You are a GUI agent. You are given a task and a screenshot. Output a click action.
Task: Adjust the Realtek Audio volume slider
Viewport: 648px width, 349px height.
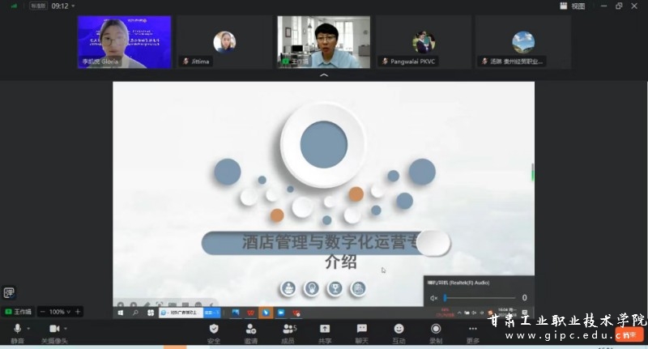pyautogui.click(x=478, y=298)
